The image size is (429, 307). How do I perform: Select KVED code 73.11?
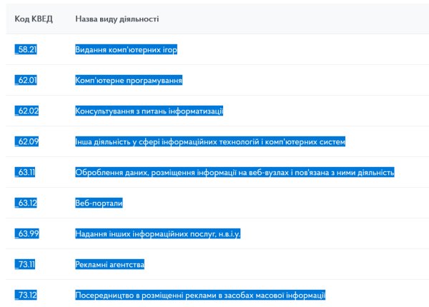click(x=26, y=265)
